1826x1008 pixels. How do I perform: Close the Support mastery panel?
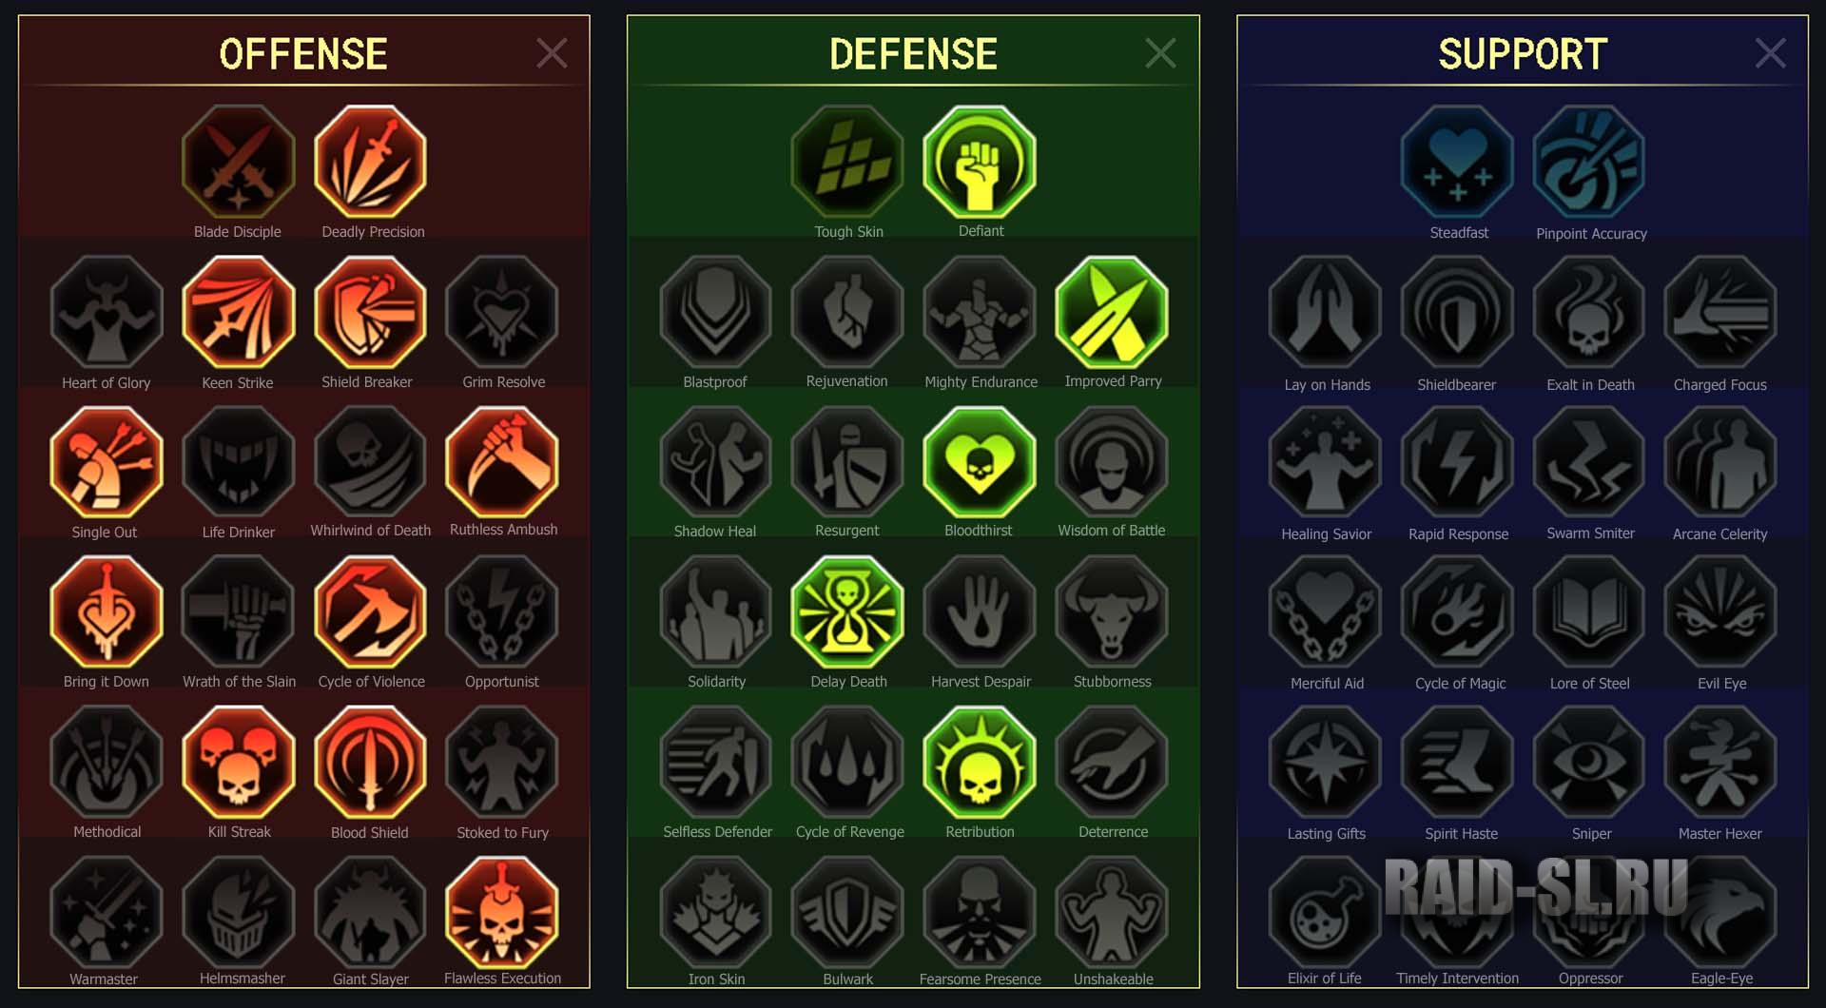pyautogui.click(x=1771, y=53)
